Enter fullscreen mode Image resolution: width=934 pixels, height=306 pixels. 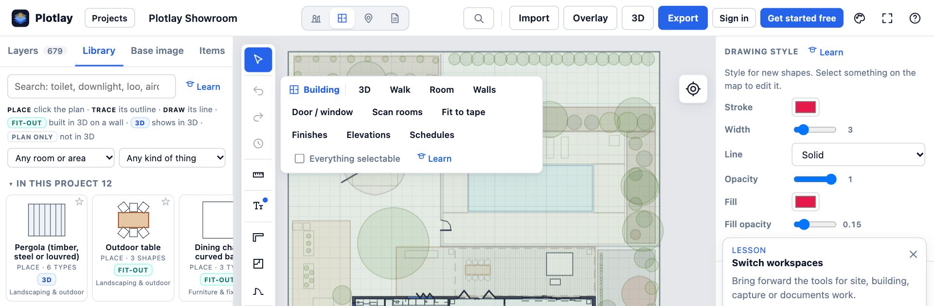point(887,18)
